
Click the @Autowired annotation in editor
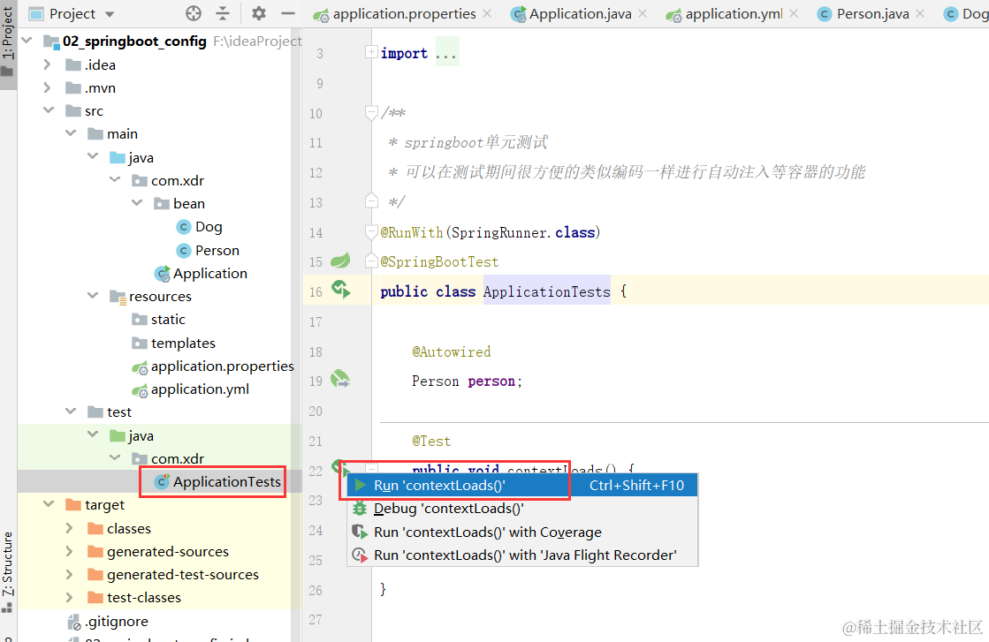(451, 351)
